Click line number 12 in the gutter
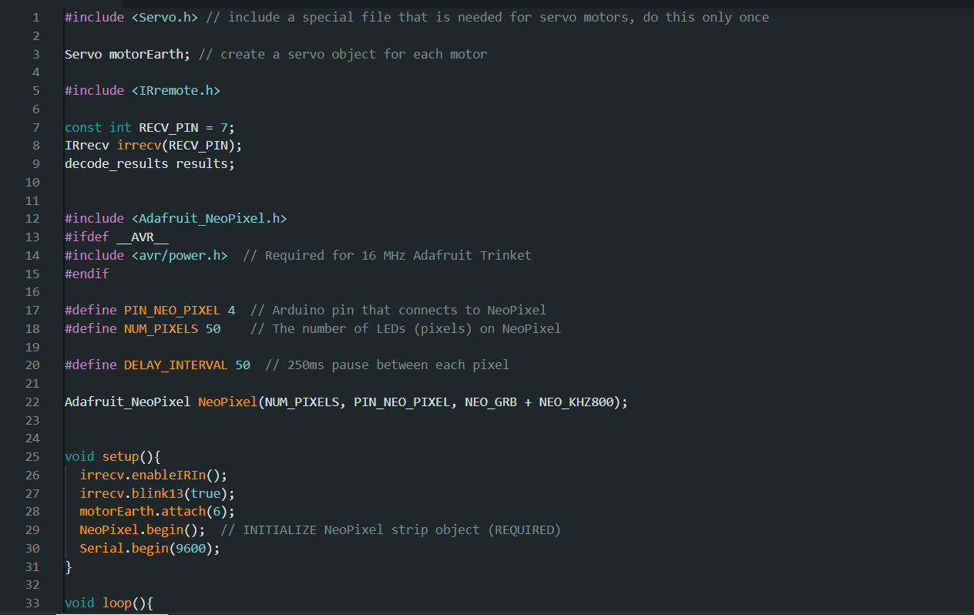The width and height of the screenshot is (974, 615). click(32, 219)
